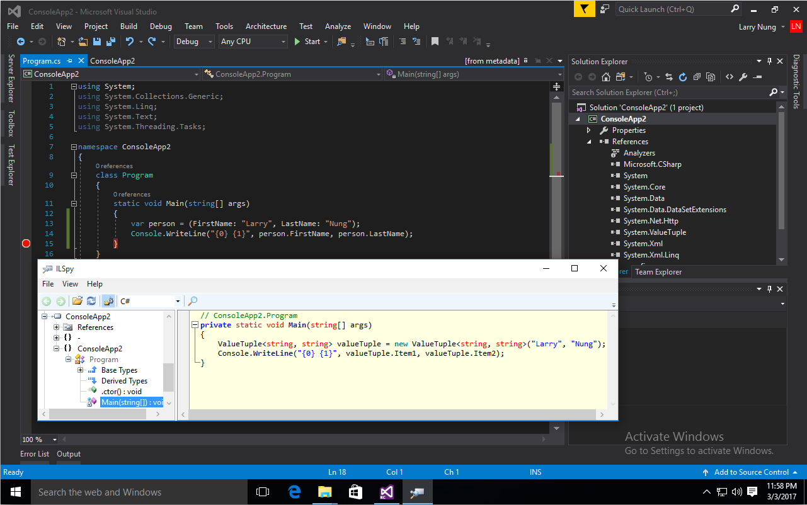Open the Architecture menu
The image size is (807, 505).
click(x=266, y=26)
